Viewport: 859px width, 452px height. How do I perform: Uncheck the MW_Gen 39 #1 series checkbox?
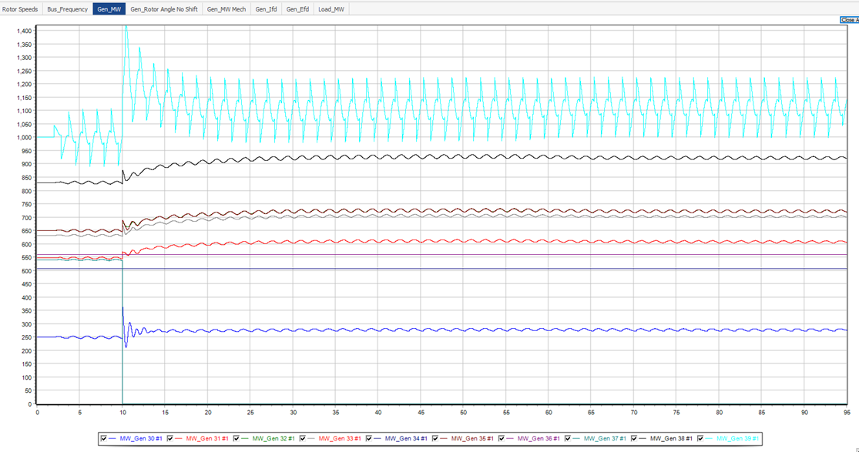point(700,438)
